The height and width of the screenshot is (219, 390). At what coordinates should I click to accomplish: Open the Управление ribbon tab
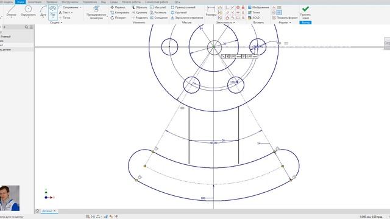click(x=90, y=2)
